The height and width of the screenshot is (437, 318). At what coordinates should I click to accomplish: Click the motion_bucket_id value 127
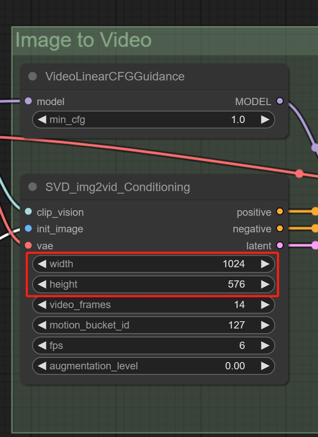(237, 325)
